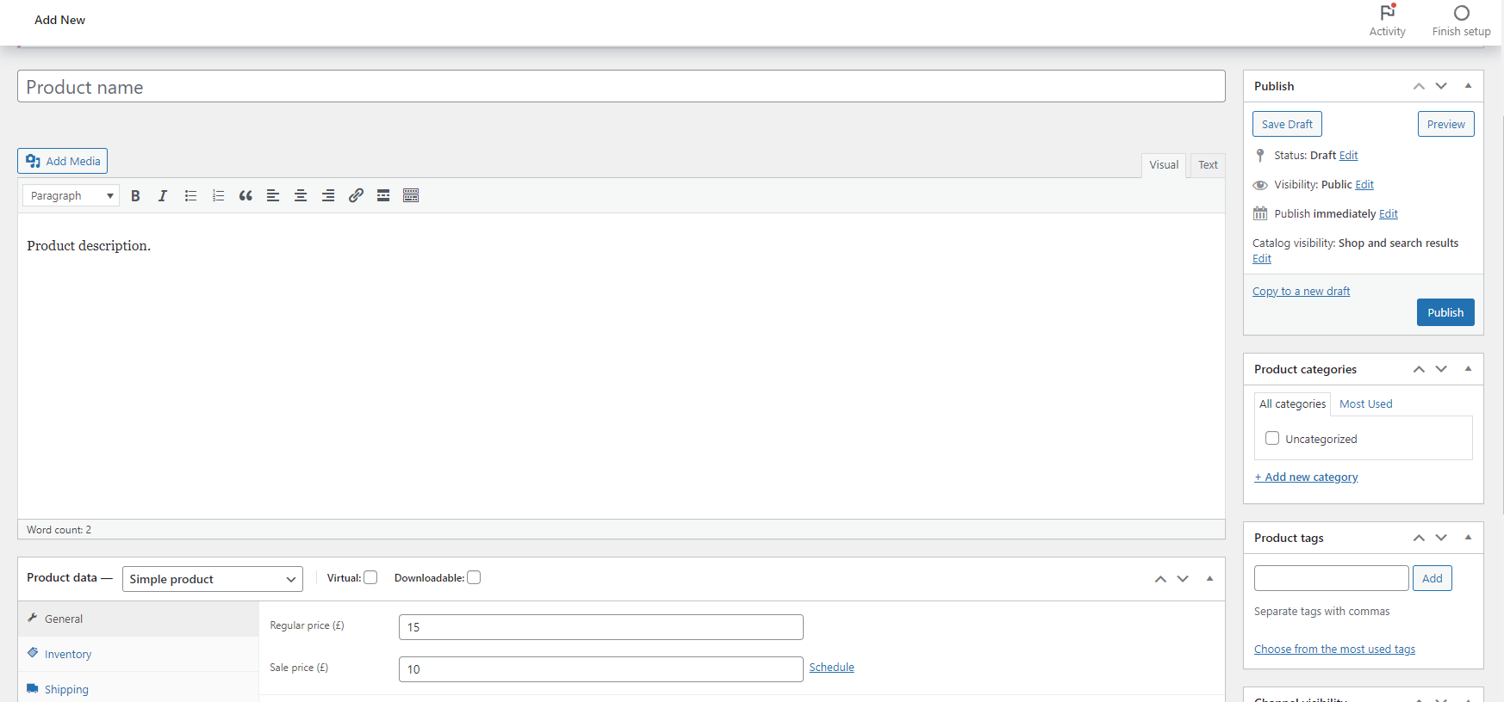Move Product tags box down
This screenshot has width=1504, height=702.
[1441, 538]
